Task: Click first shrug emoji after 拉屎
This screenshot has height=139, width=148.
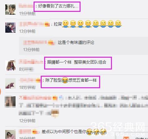Action: (x=66, y=24)
